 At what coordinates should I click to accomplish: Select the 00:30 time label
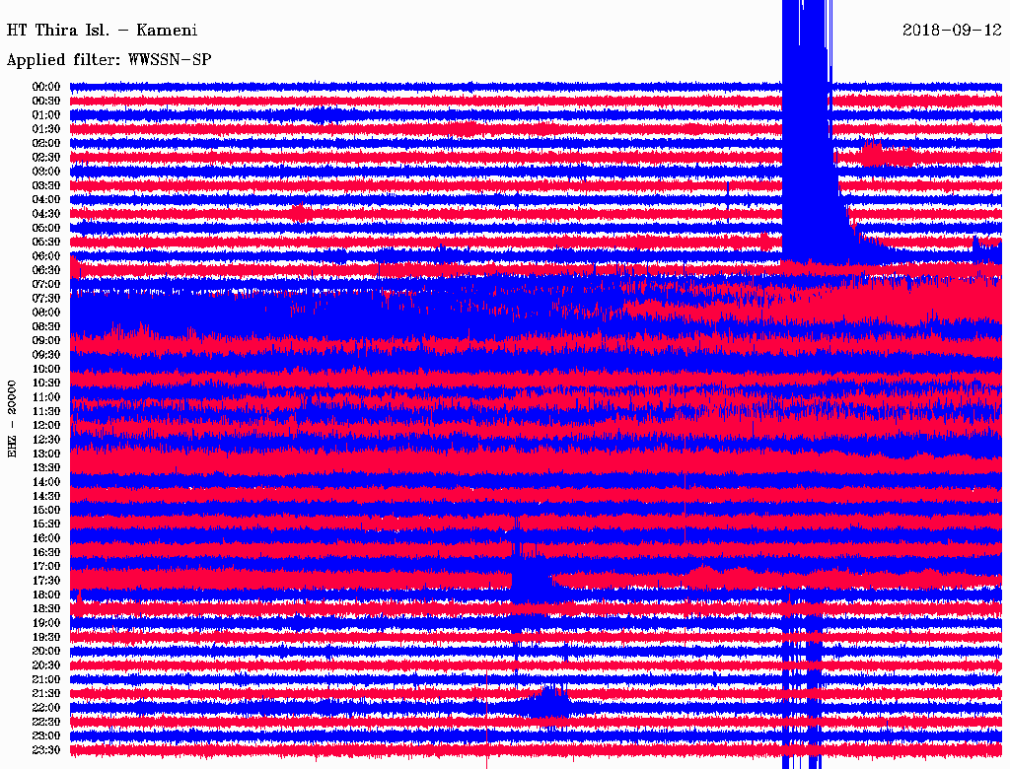tap(46, 102)
